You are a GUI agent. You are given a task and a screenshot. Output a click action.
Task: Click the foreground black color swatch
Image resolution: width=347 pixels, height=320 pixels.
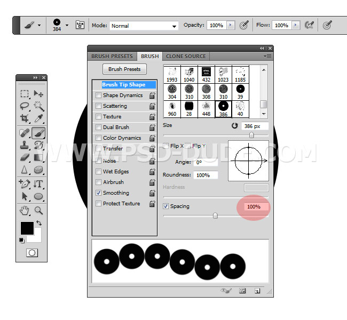(x=27, y=228)
